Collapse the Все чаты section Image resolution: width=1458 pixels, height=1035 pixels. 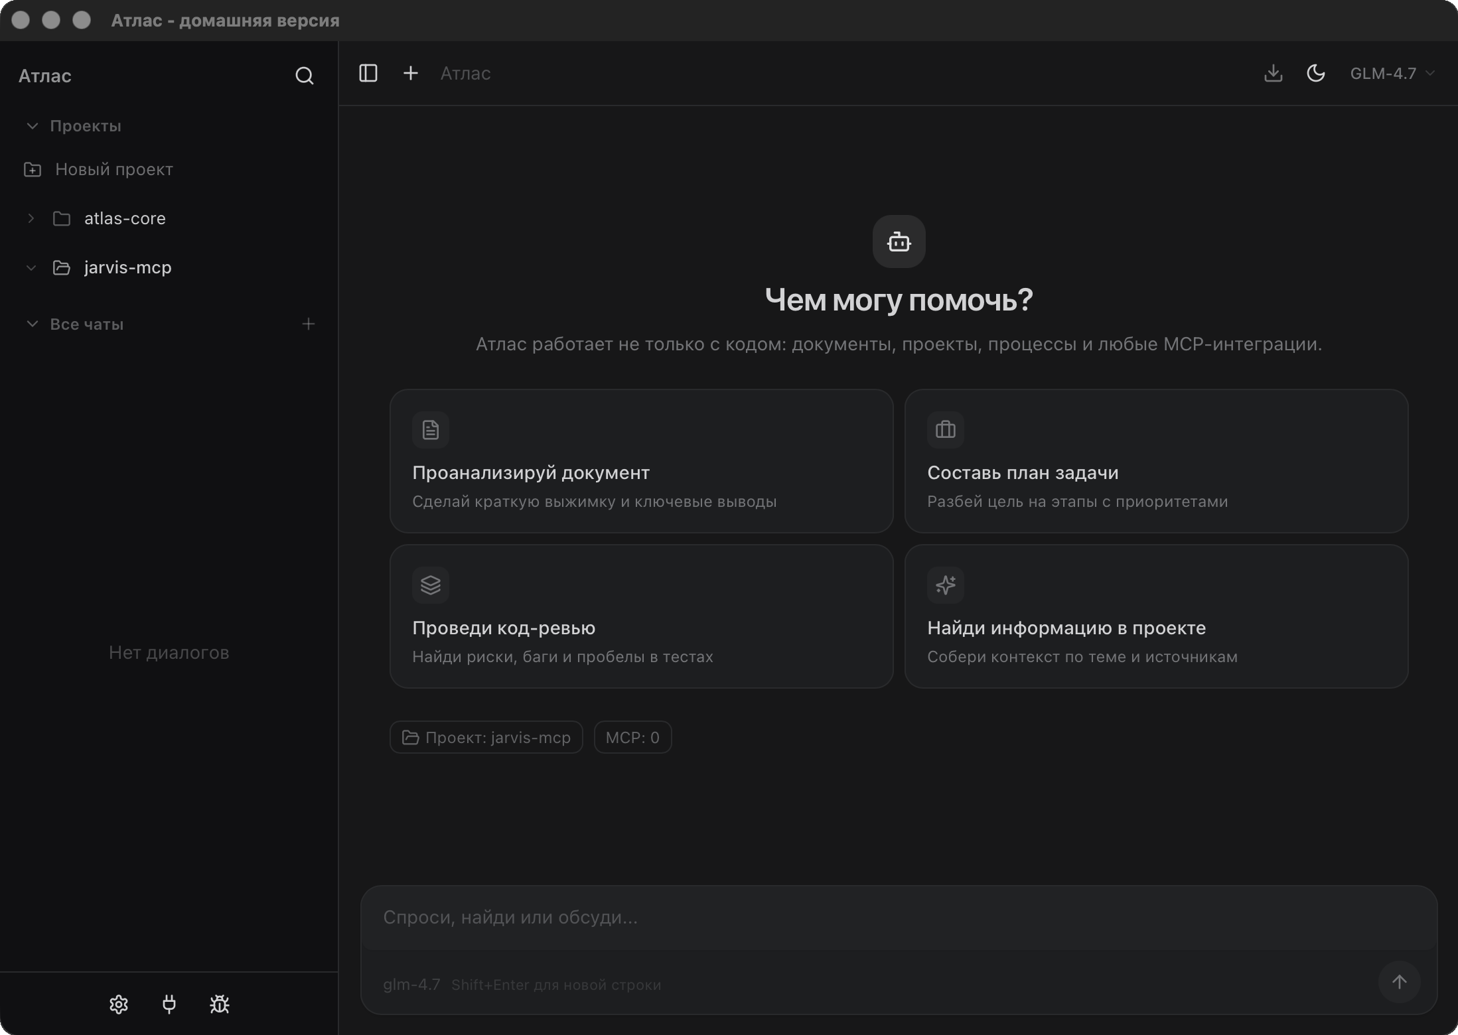pos(32,324)
